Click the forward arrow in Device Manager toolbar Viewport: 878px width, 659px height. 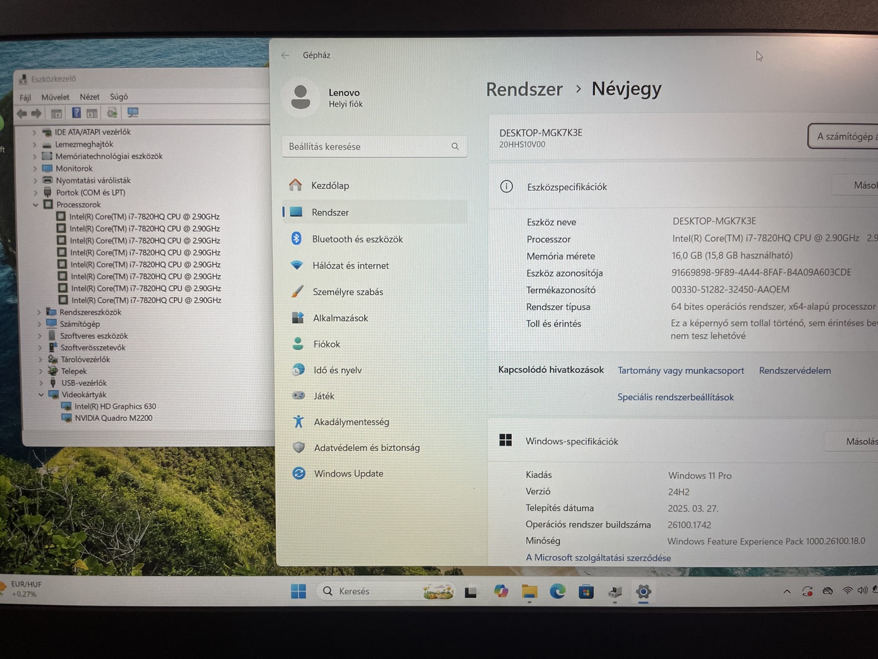[36, 113]
